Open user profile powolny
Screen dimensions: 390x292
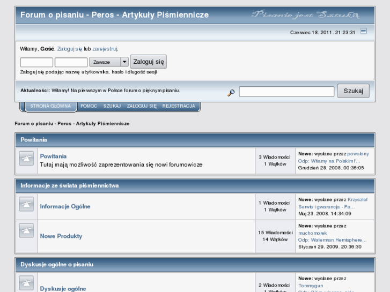pos(358,154)
